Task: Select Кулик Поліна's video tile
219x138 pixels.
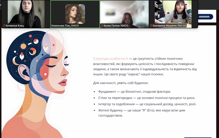Action: 124,12
